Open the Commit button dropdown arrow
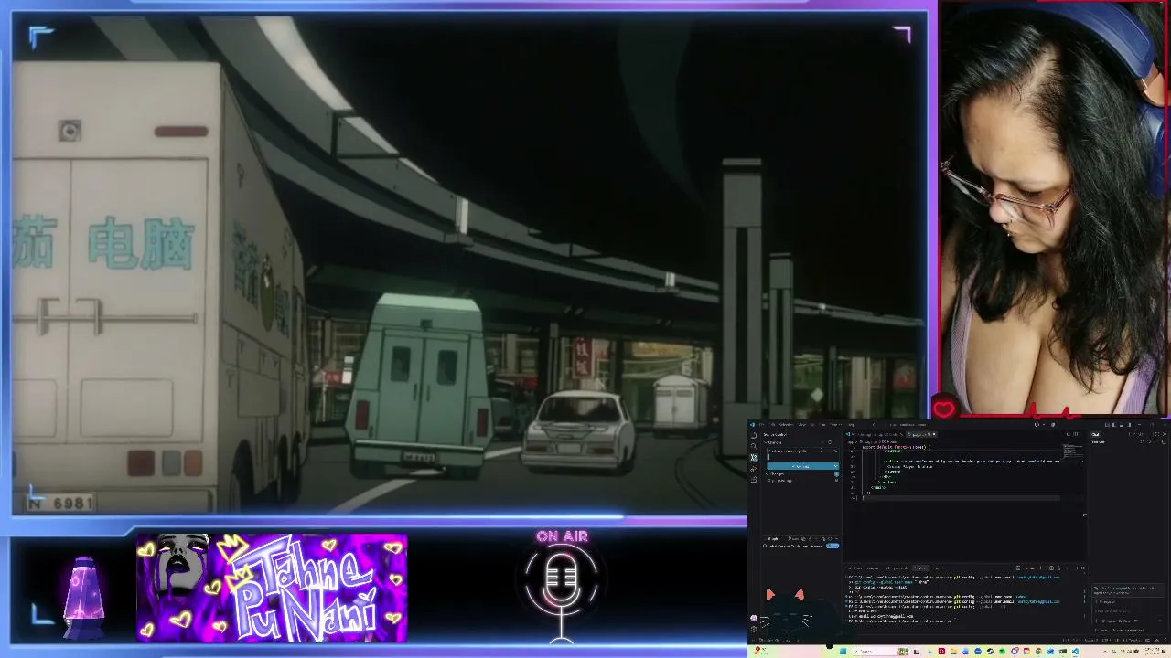 [x=836, y=466]
